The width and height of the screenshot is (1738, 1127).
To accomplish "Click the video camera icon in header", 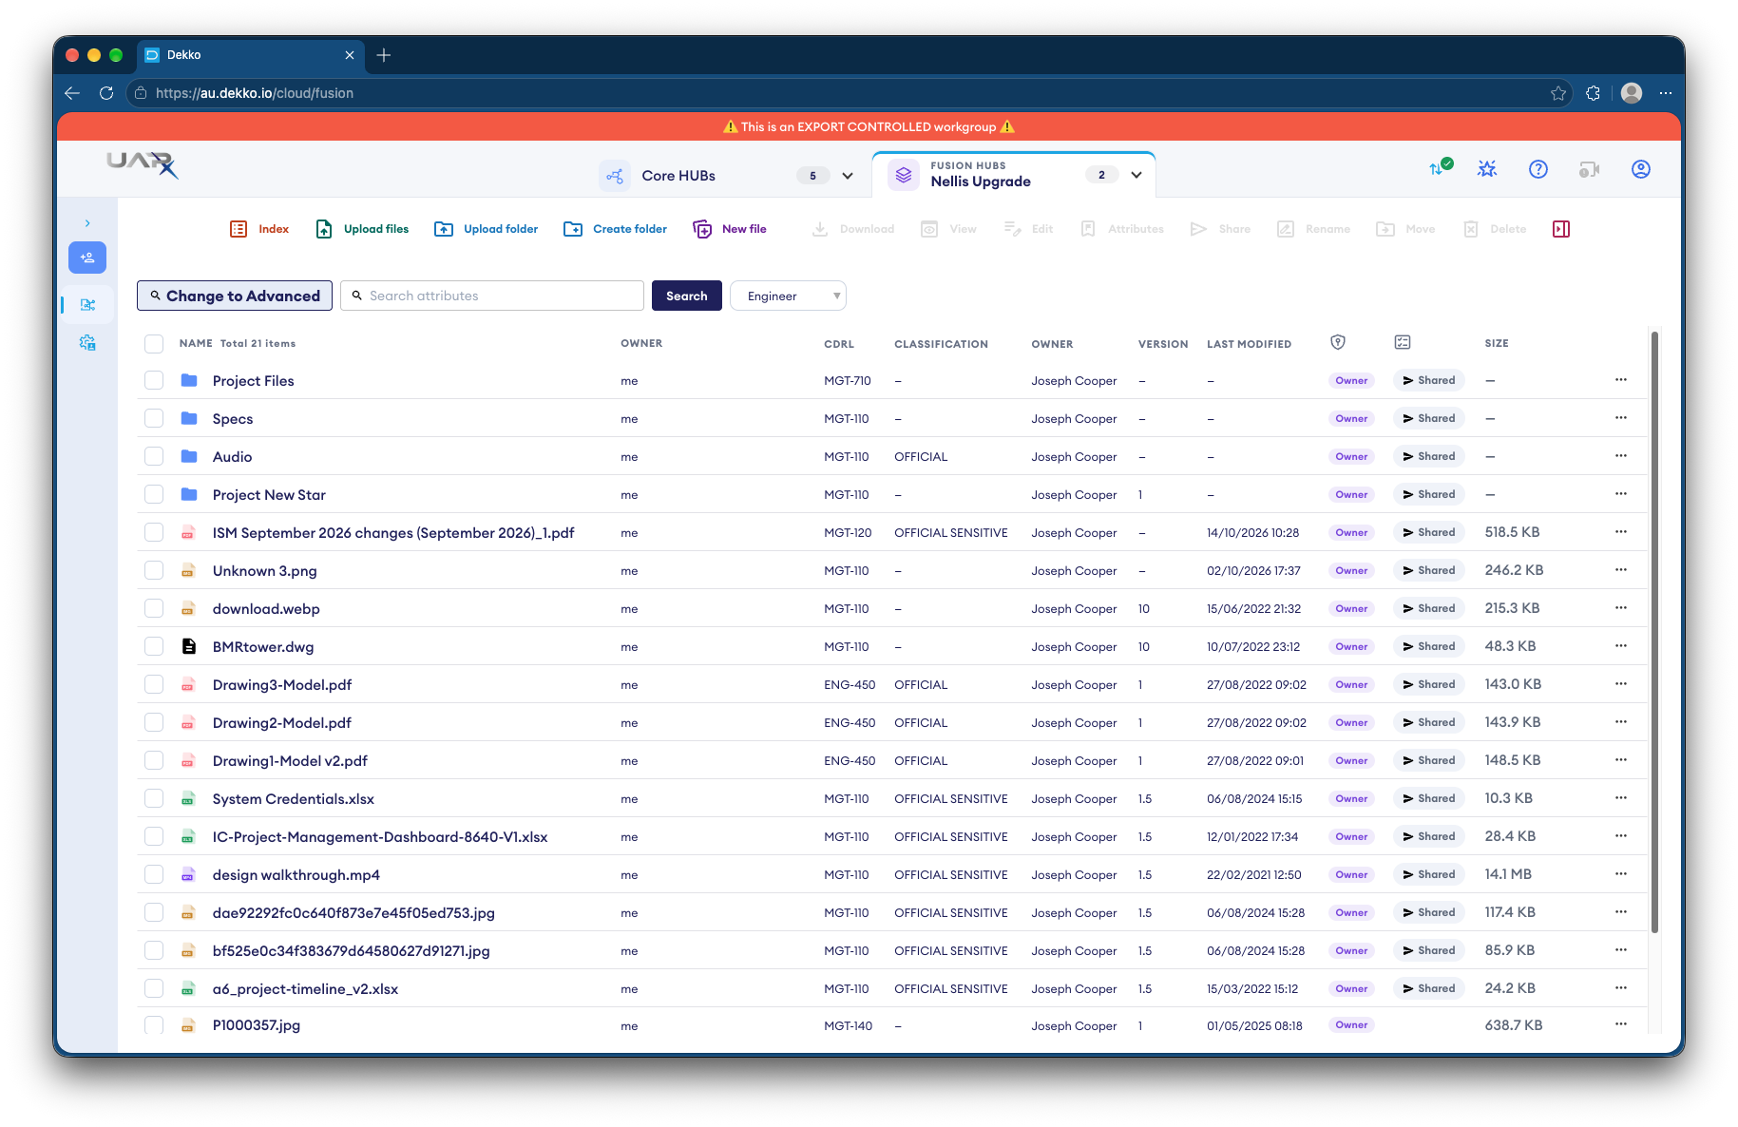I will pos(1589,169).
